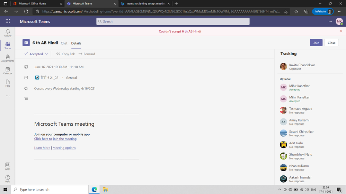
Task: Click the browser address bar
Action: [161, 11]
